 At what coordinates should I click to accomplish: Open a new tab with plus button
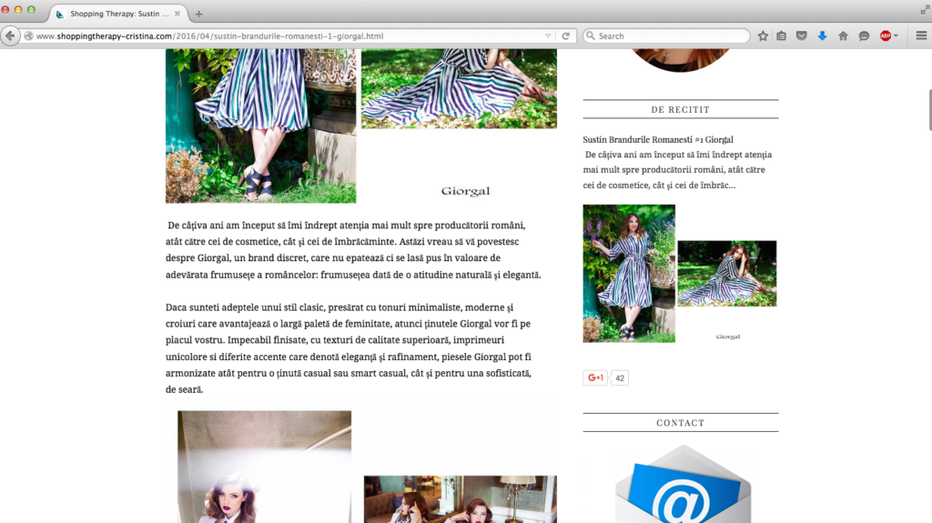pos(199,14)
